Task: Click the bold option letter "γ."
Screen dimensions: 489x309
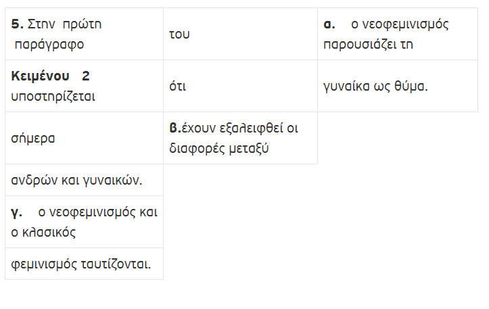Action: (x=16, y=212)
